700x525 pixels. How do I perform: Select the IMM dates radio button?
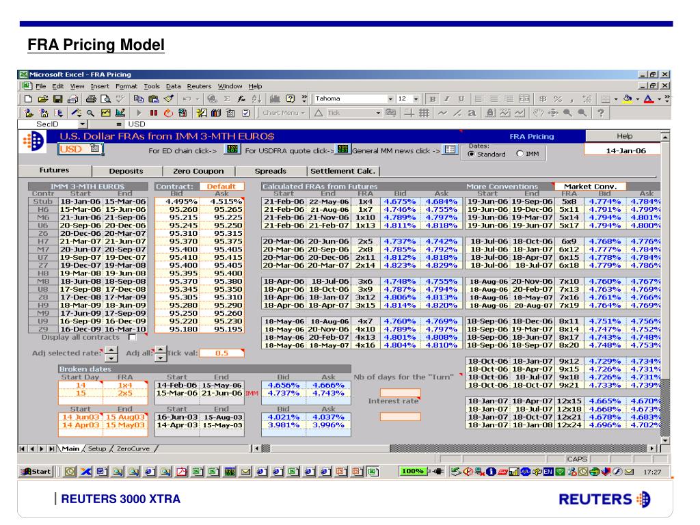tap(520, 154)
